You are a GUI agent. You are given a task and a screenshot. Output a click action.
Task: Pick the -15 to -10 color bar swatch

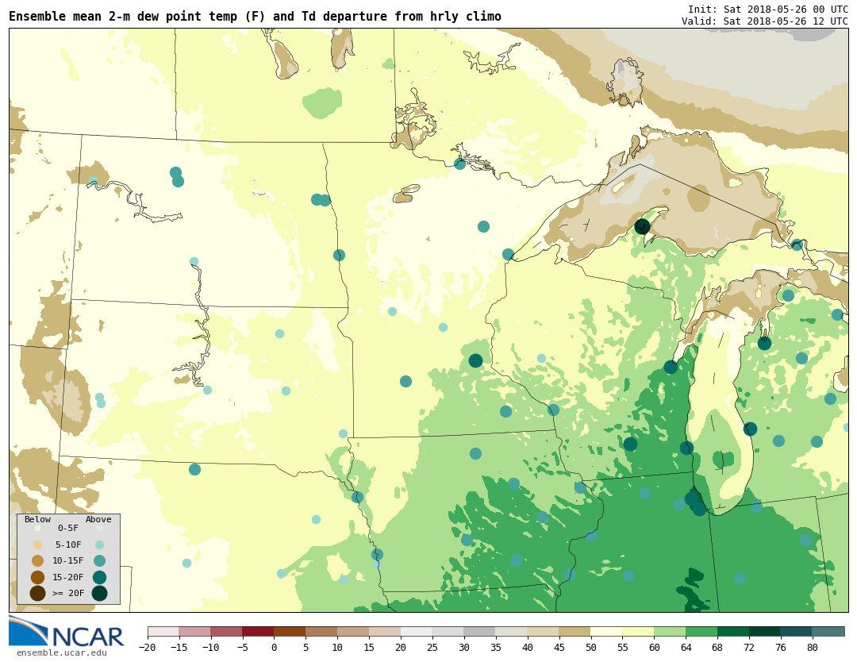195,632
